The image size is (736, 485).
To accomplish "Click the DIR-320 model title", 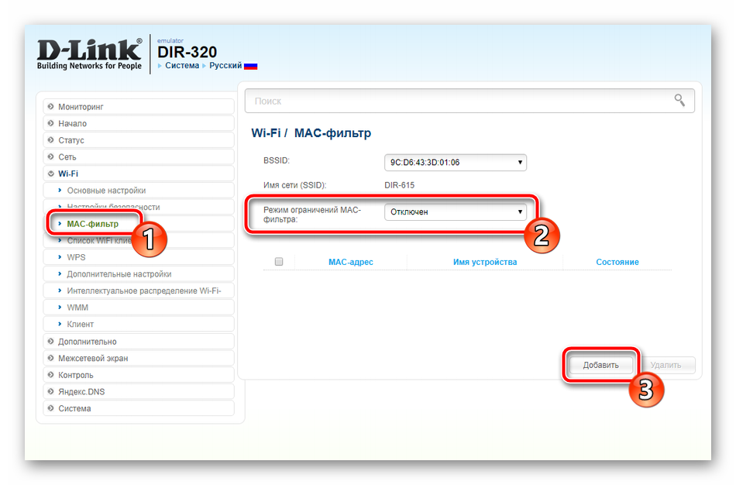I will click(187, 52).
